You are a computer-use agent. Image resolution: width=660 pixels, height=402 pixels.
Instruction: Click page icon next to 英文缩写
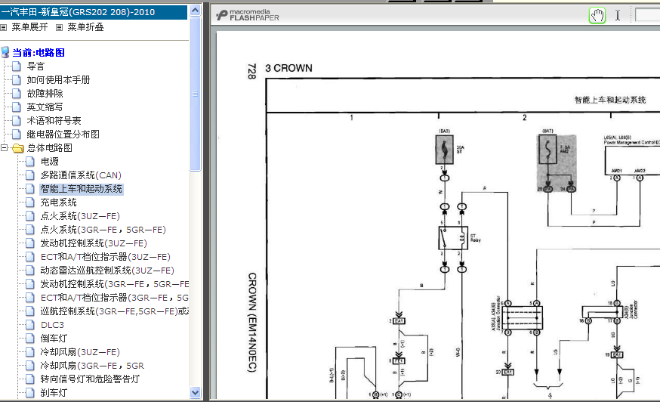17,107
